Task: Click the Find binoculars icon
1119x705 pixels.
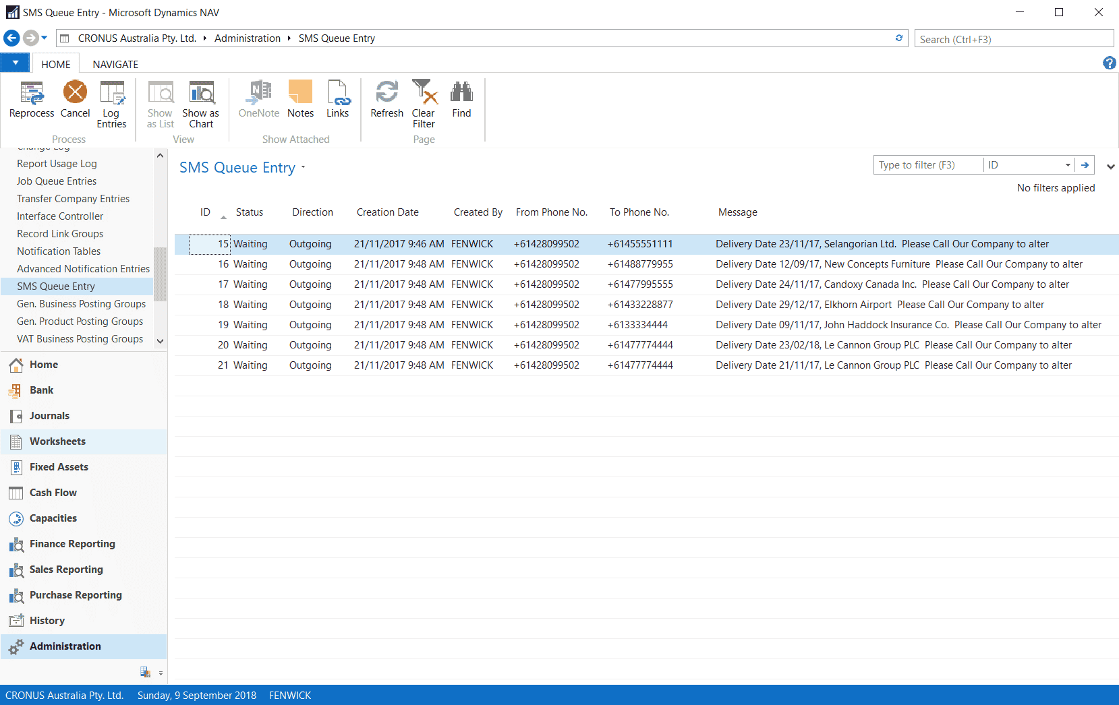Action: click(x=461, y=100)
